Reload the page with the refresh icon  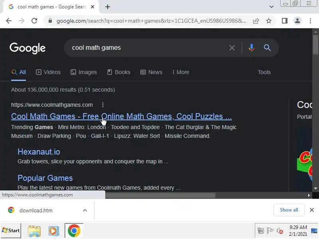pyautogui.click(x=34, y=21)
